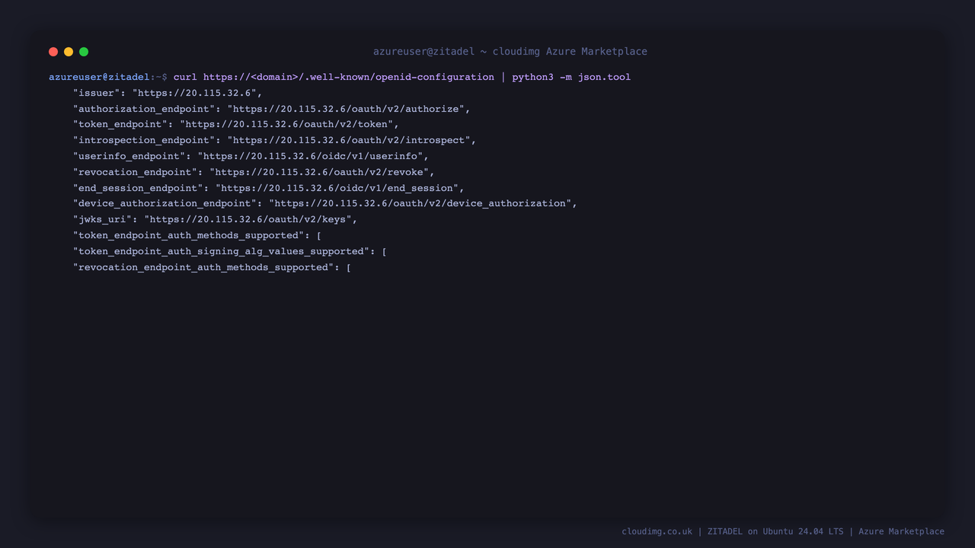Screen dimensions: 975x548
Task: Click the userinfo_endpoint URL value
Action: tap(310, 156)
